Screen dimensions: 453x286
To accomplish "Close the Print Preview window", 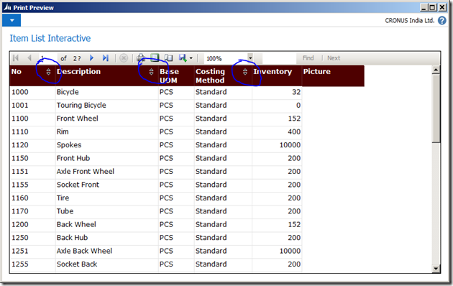I will (442, 7).
